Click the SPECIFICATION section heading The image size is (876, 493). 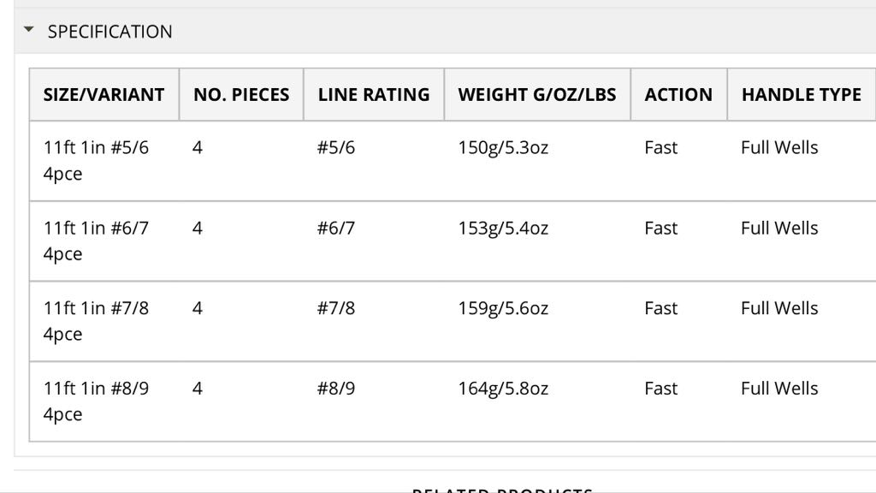(x=110, y=32)
